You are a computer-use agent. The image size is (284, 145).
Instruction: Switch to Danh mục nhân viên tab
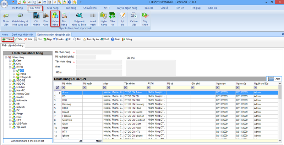point(23,34)
